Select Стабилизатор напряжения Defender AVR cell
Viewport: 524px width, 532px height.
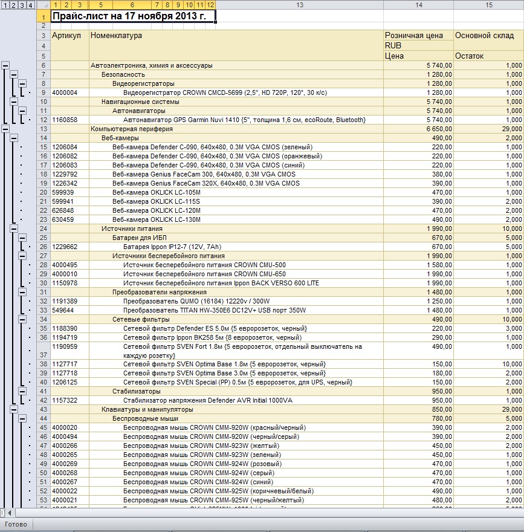point(236,400)
